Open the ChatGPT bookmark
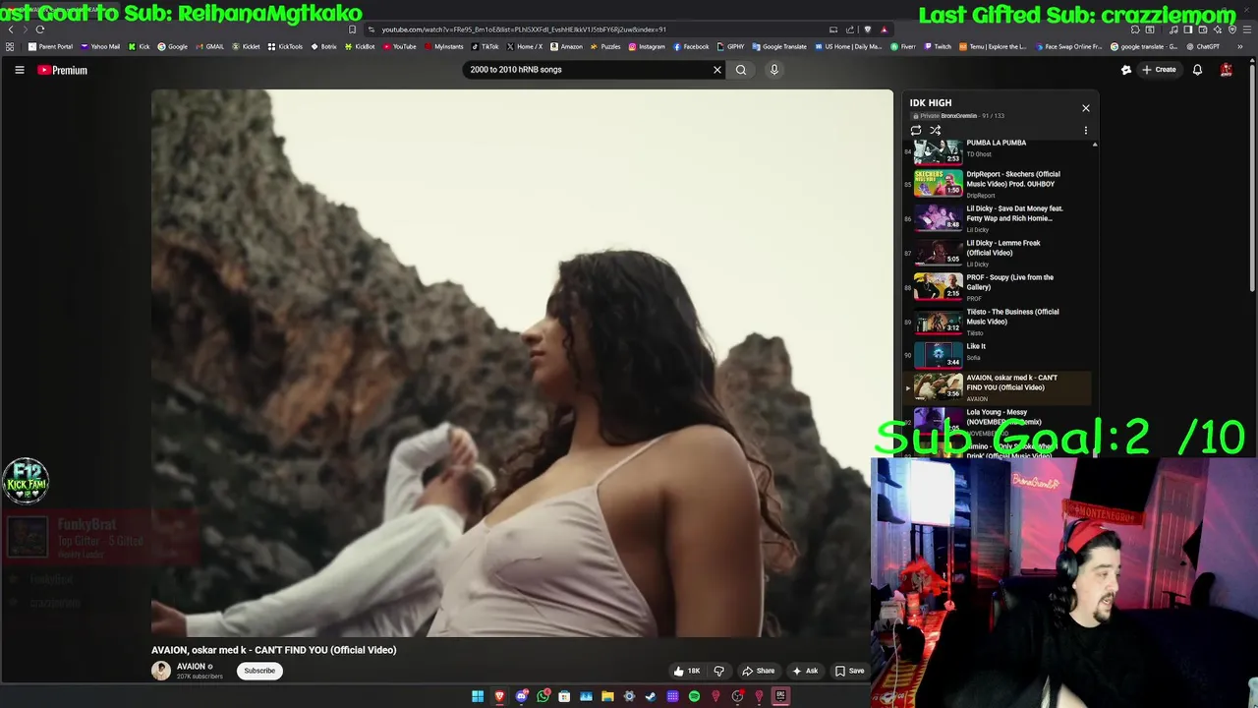The image size is (1258, 708). (x=1203, y=46)
